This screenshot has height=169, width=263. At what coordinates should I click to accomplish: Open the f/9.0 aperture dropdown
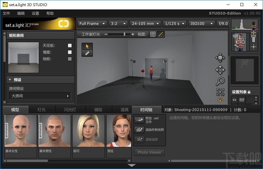pos(223,24)
